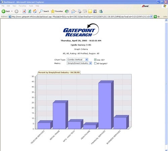Print the page using the printer icon

(79, 11)
